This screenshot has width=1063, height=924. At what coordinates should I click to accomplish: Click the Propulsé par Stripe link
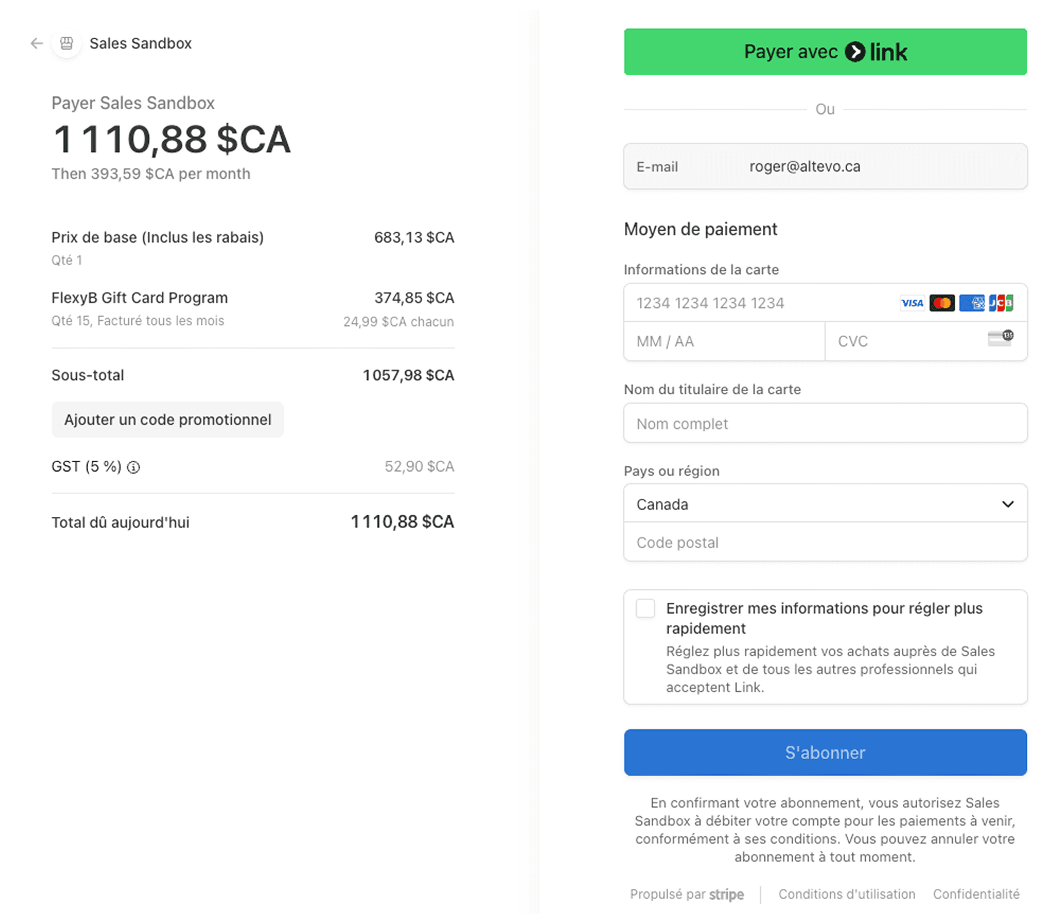(687, 894)
